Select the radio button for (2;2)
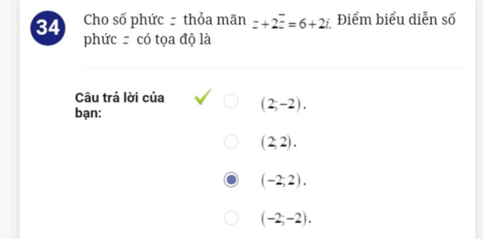Viewport: 483px width, 239px height. [231, 141]
